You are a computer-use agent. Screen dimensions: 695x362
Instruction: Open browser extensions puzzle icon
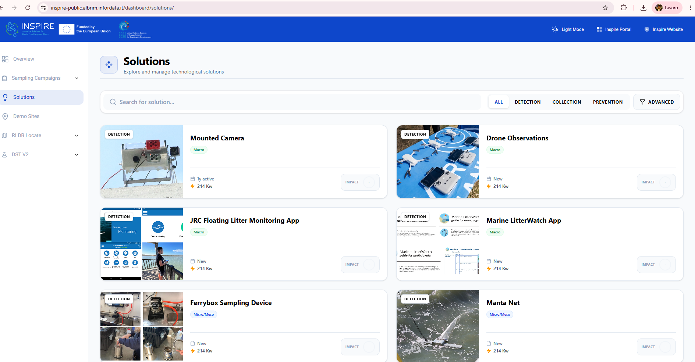[x=624, y=8]
